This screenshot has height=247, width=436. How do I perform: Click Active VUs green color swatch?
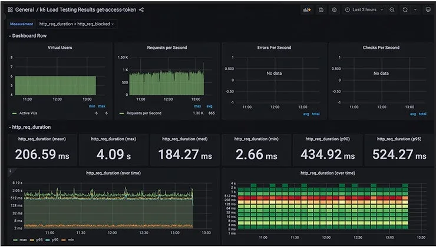coord(15,114)
